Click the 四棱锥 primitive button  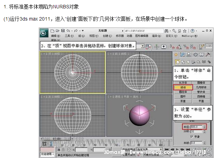pos(201,97)
